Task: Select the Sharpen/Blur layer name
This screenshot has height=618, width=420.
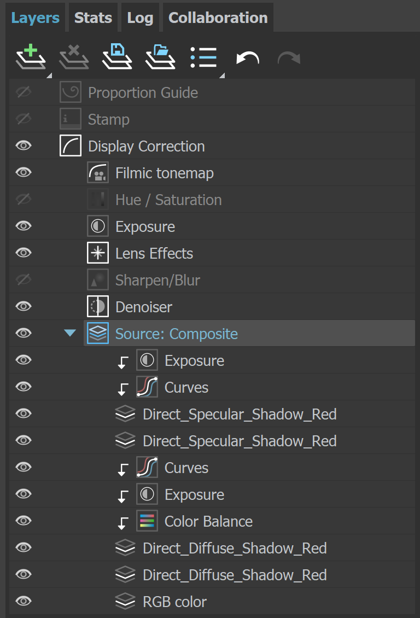Action: point(157,281)
